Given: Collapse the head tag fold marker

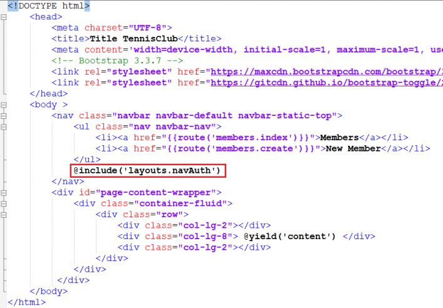Looking at the screenshot, I should (x=4, y=17).
